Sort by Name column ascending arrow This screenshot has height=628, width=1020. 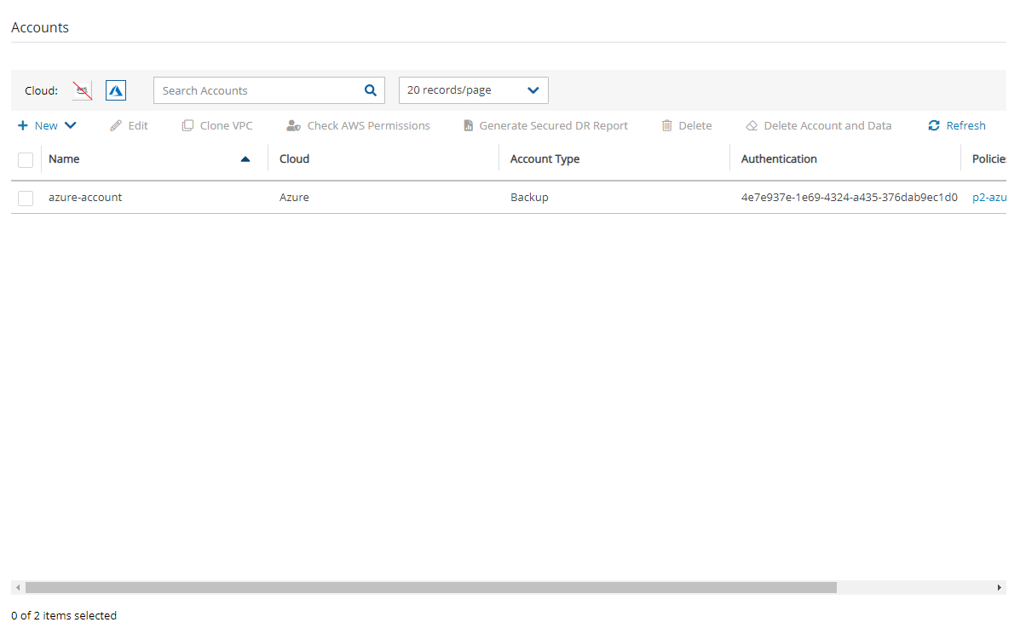pos(245,159)
